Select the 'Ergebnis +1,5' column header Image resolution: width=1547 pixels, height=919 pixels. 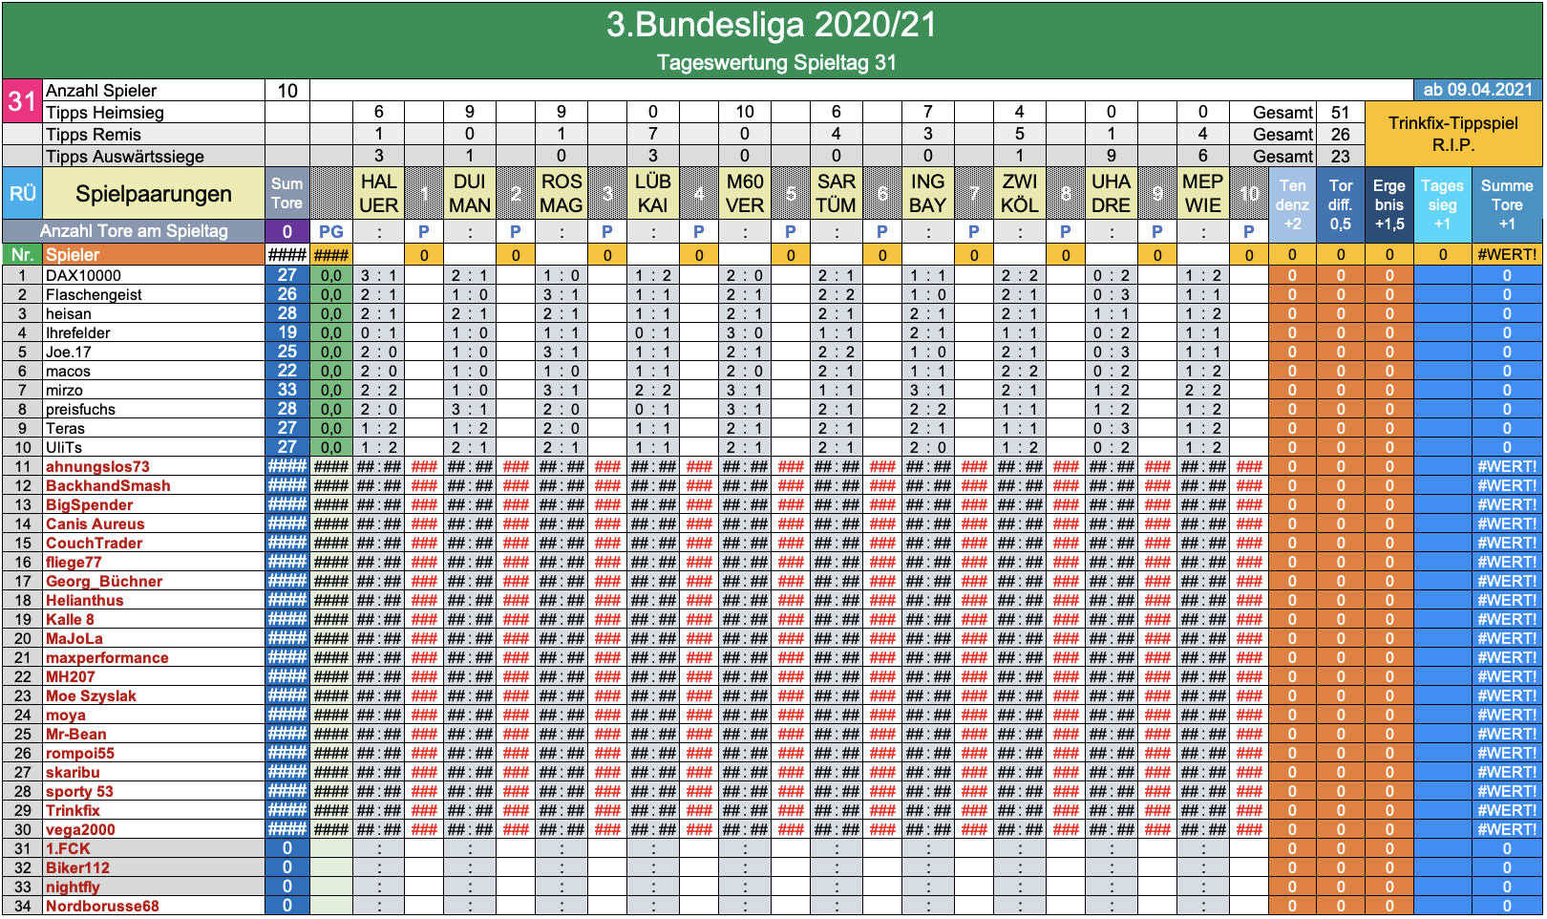(1389, 205)
